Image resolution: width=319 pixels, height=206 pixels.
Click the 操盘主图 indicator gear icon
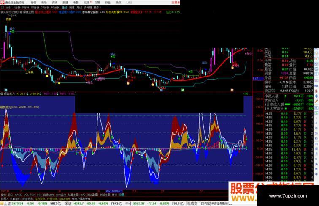click(21, 12)
